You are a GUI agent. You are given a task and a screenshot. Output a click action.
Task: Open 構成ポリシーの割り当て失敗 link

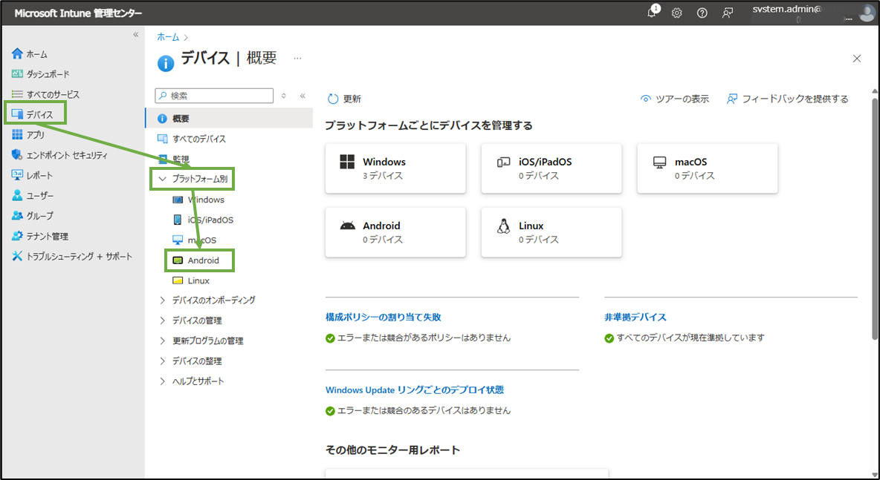(384, 317)
